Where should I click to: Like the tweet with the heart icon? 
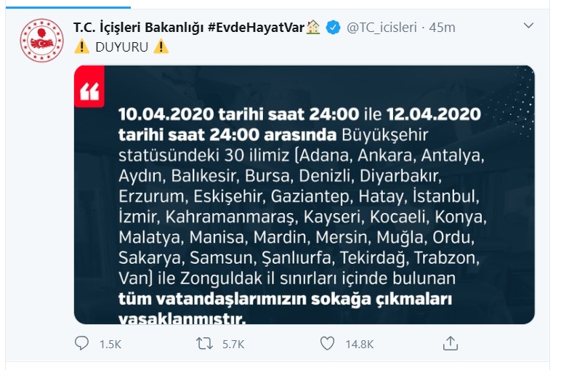pos(327,344)
